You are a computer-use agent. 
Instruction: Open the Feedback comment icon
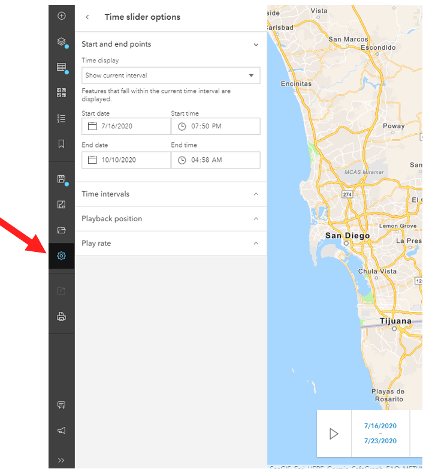pos(61,405)
